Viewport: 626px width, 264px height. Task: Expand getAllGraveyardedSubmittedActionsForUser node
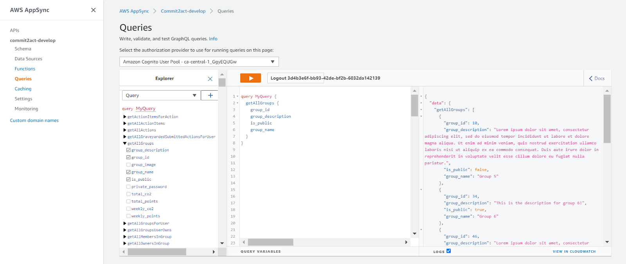[x=125, y=137]
